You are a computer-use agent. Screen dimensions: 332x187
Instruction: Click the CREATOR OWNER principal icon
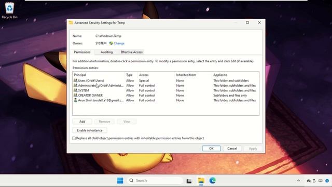coord(75,95)
